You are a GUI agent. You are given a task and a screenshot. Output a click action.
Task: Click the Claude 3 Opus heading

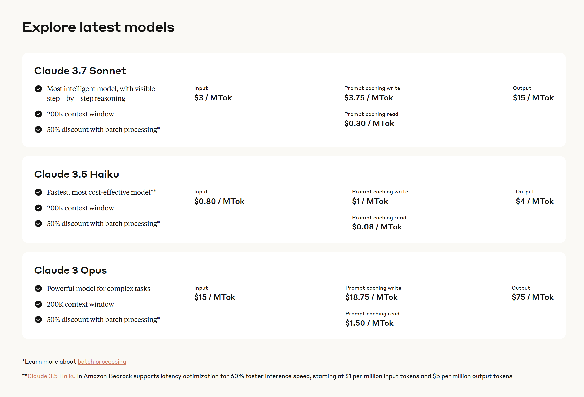[70, 270]
